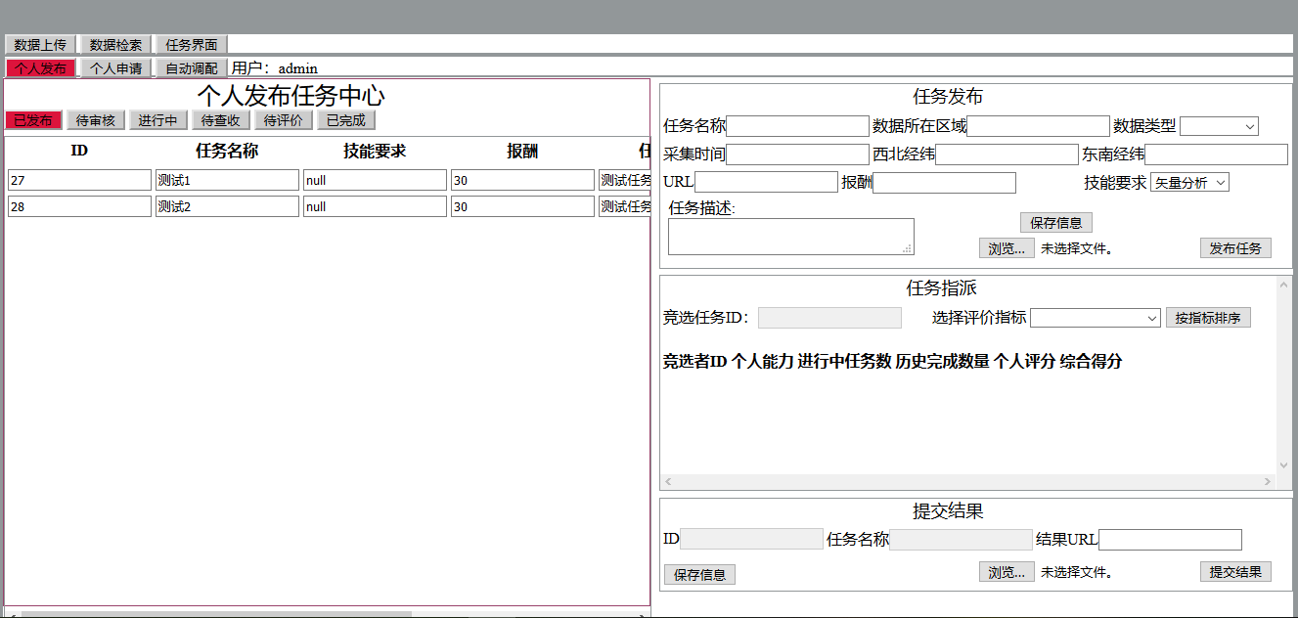This screenshot has width=1298, height=618.
Task: Open the 技能要求 矢量分析 dropdown
Action: click(x=1189, y=182)
